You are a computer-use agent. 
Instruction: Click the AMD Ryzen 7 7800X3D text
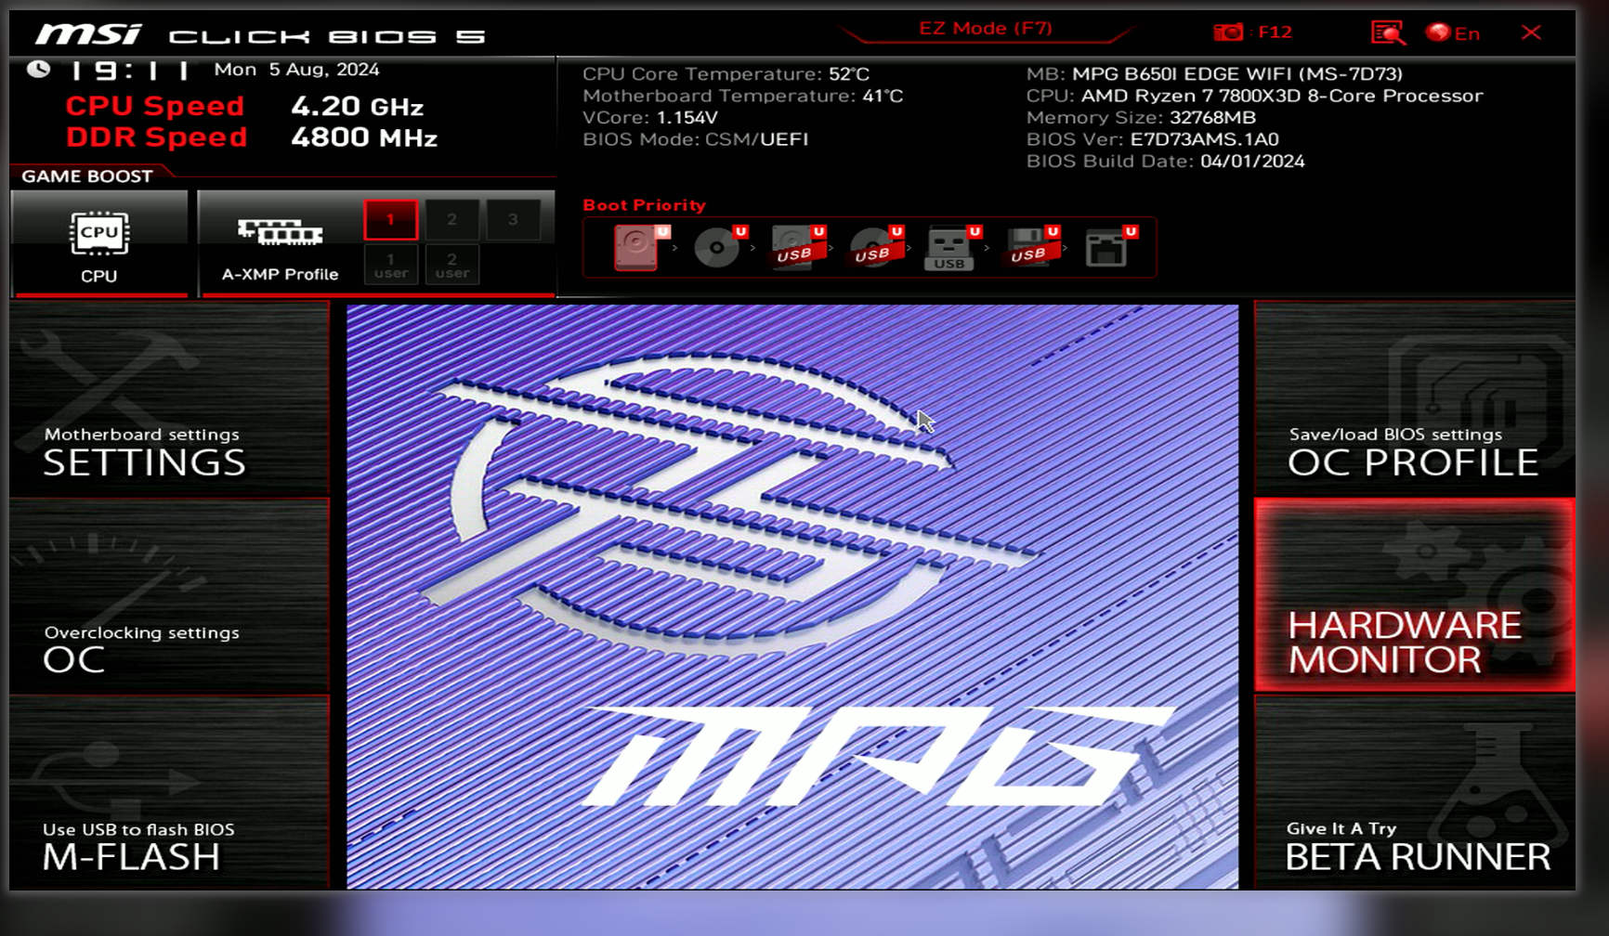click(x=1282, y=96)
